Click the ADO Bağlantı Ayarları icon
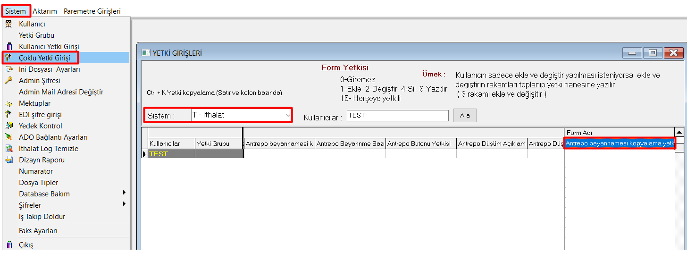Viewport: 687px width, 253px height. (8, 137)
